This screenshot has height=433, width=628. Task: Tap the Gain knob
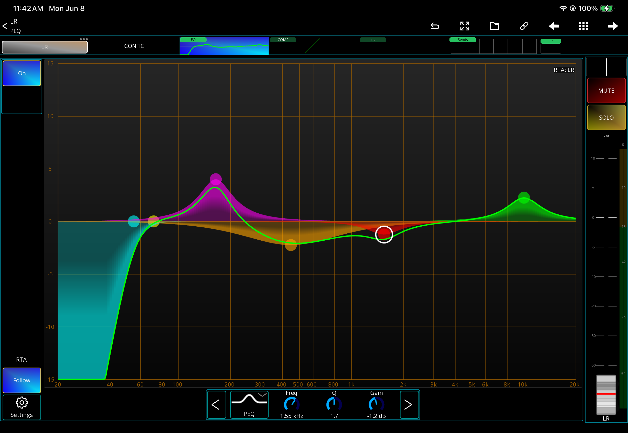tap(376, 404)
